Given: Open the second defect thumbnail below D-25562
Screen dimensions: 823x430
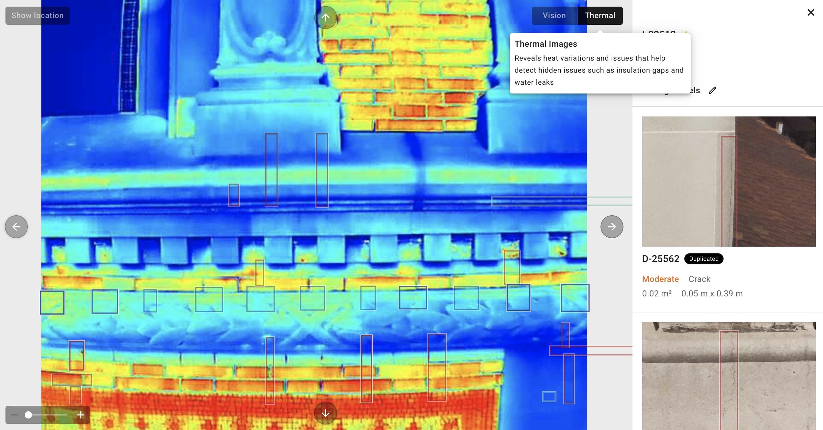Looking at the screenshot, I should coord(729,376).
